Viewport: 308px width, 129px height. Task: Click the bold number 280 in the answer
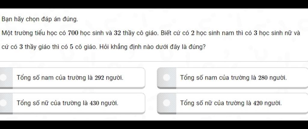click(263, 78)
